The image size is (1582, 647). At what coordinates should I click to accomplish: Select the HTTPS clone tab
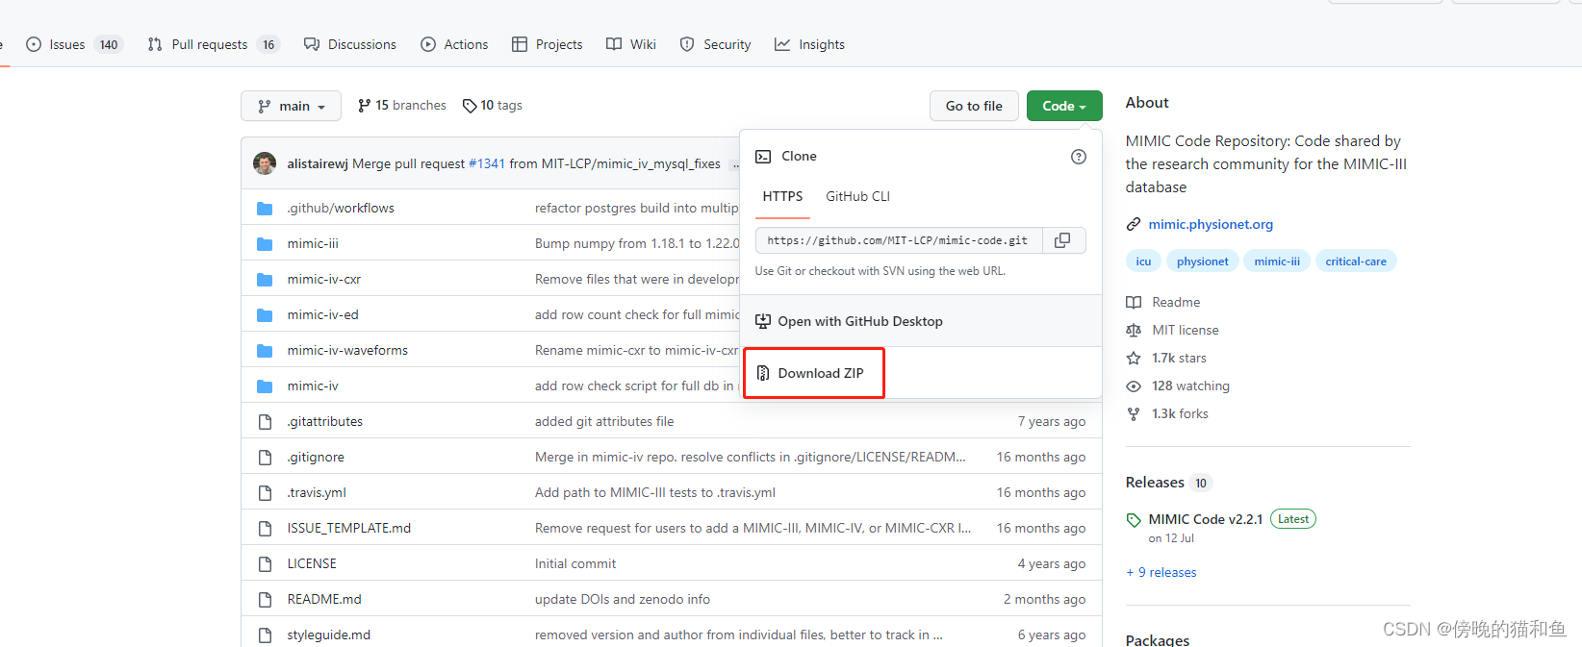782,196
